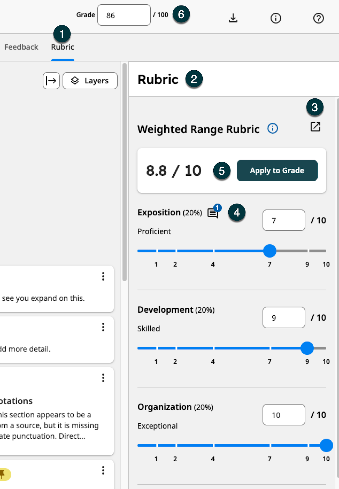339x489 pixels.
Task: Open the info icon in top bar
Action: coord(276,18)
